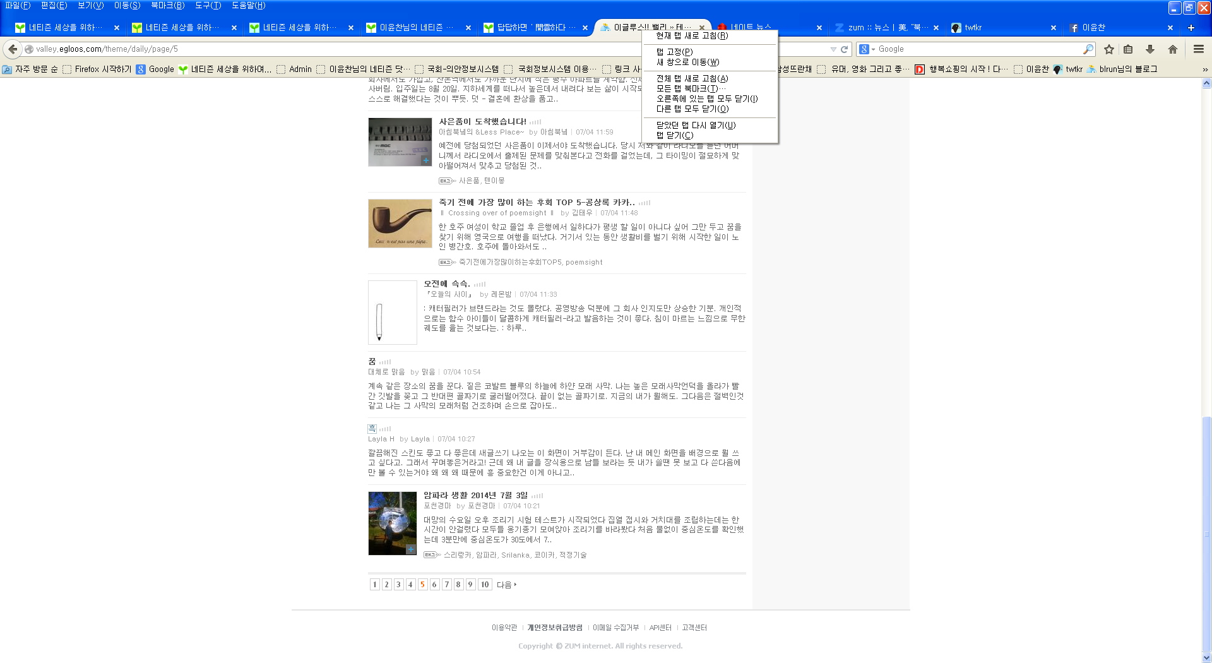Go to page 1 in pagination
1212x663 pixels.
(375, 585)
